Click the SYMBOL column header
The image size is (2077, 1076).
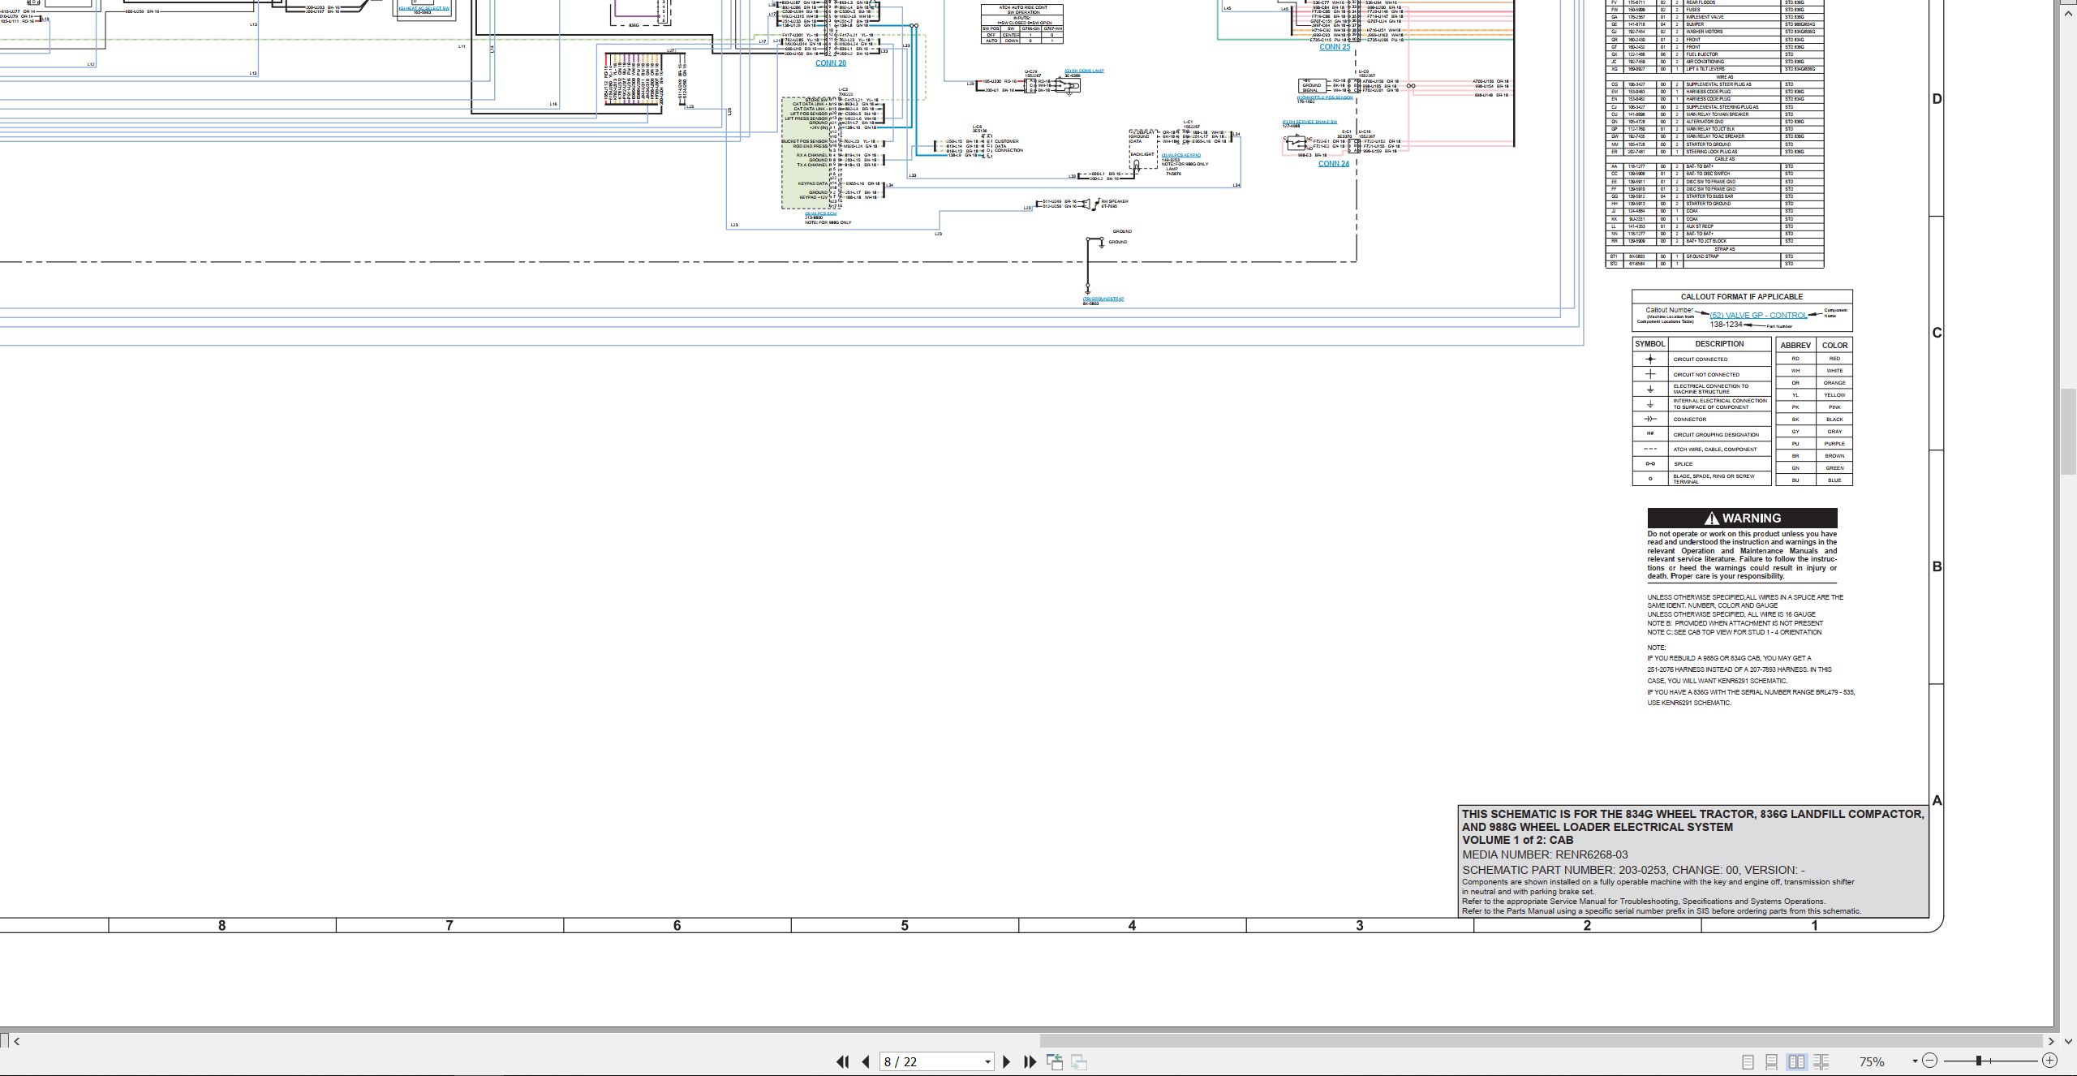1649,344
